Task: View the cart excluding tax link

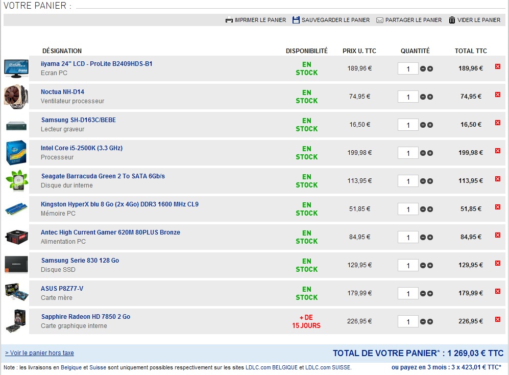Action: tap(39, 353)
